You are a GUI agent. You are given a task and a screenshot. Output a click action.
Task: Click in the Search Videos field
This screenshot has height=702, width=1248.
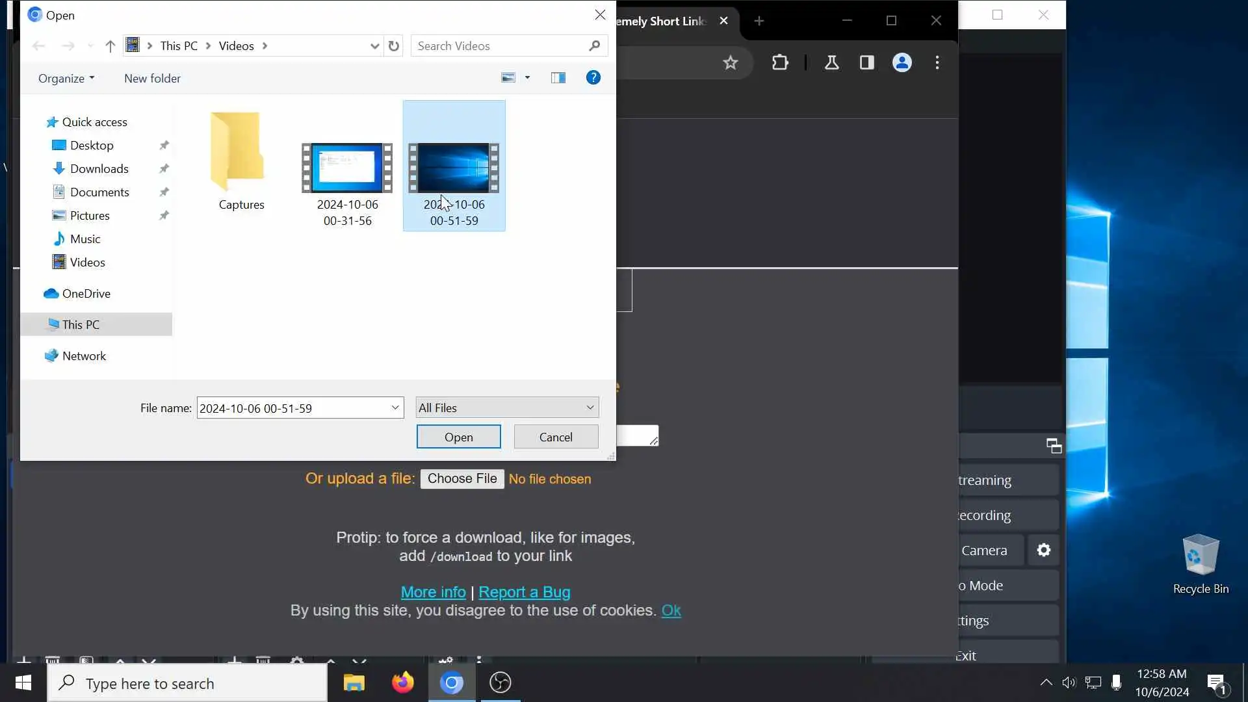[500, 46]
